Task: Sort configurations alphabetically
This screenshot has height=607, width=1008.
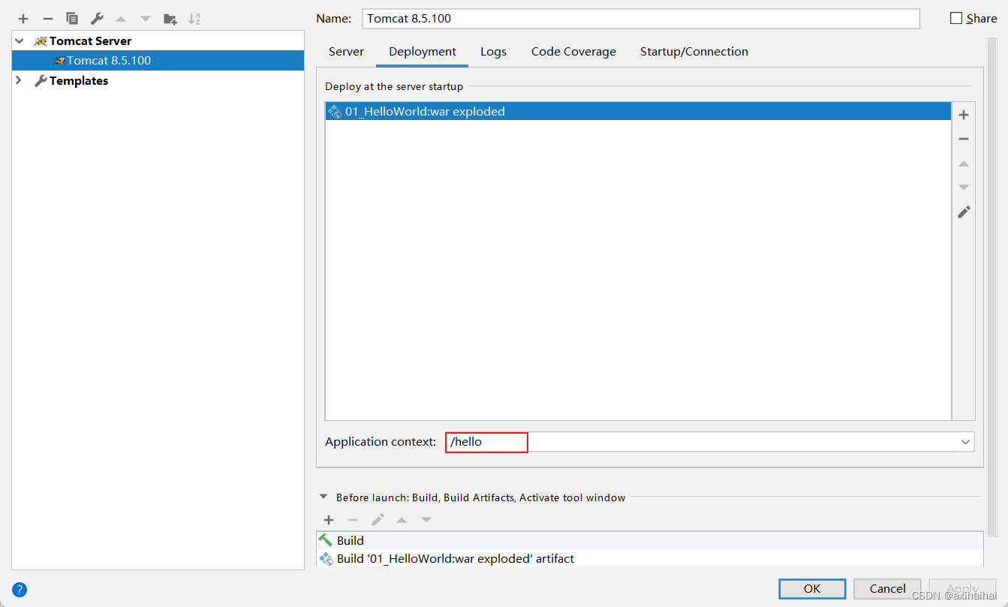Action: [194, 19]
